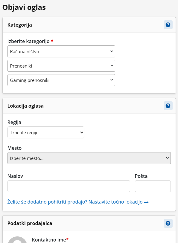
Task: Click the Lokacija oglasa section title
Action: [x=25, y=106]
